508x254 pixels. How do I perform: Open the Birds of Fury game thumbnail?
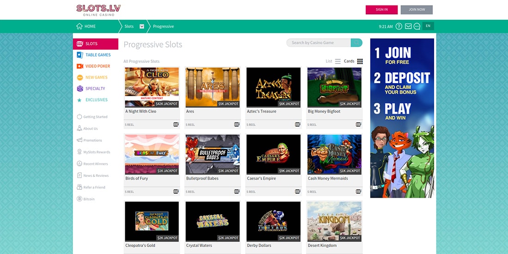pos(151,155)
